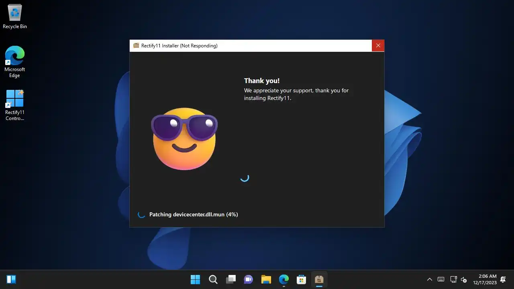
Task: Open the clock showing 2:06 AM
Action: click(x=485, y=279)
